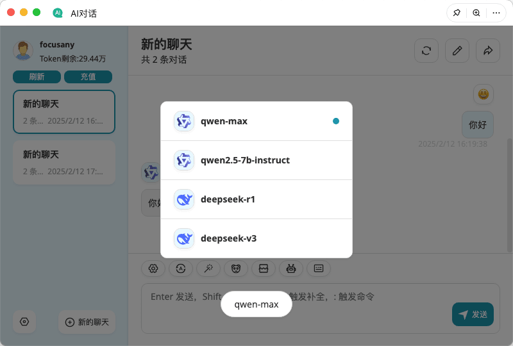The image size is (513, 346).
Task: Click the zoom magnifier icon in title bar
Action: click(476, 13)
